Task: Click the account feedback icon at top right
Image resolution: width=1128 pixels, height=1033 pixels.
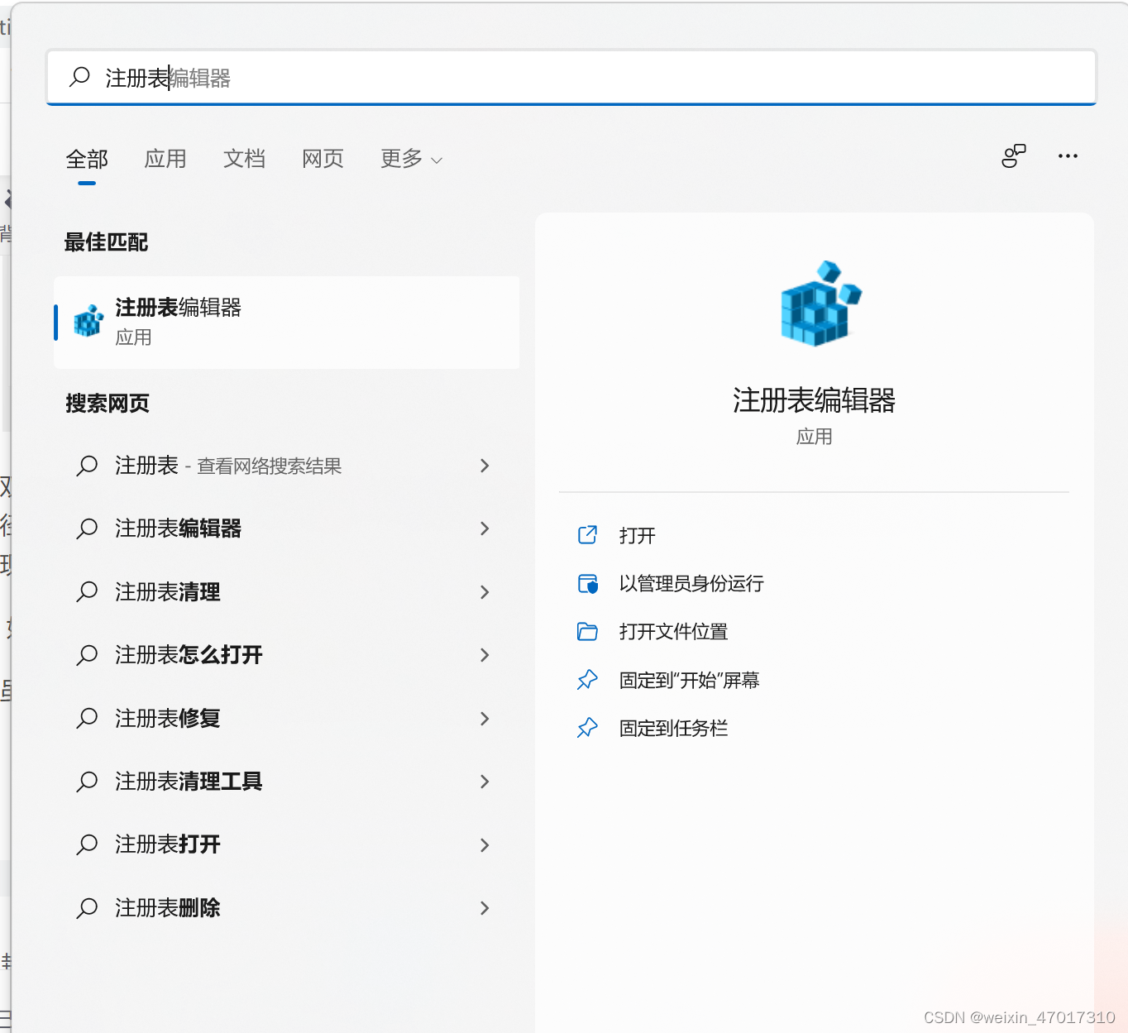Action: 1013,155
